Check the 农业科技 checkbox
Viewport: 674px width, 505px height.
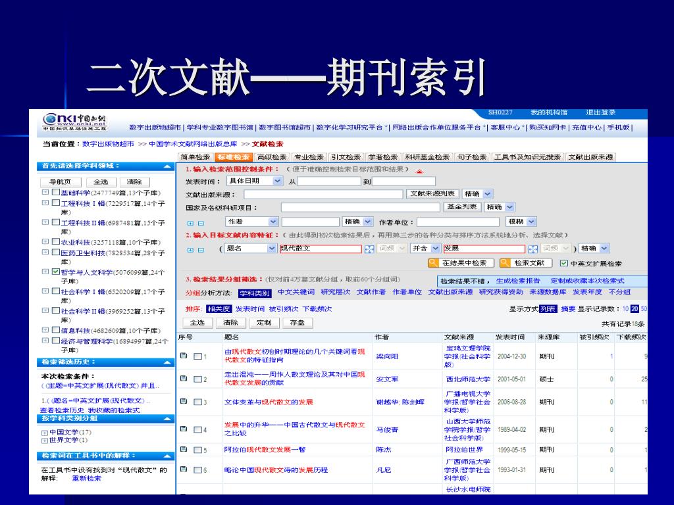point(55,241)
